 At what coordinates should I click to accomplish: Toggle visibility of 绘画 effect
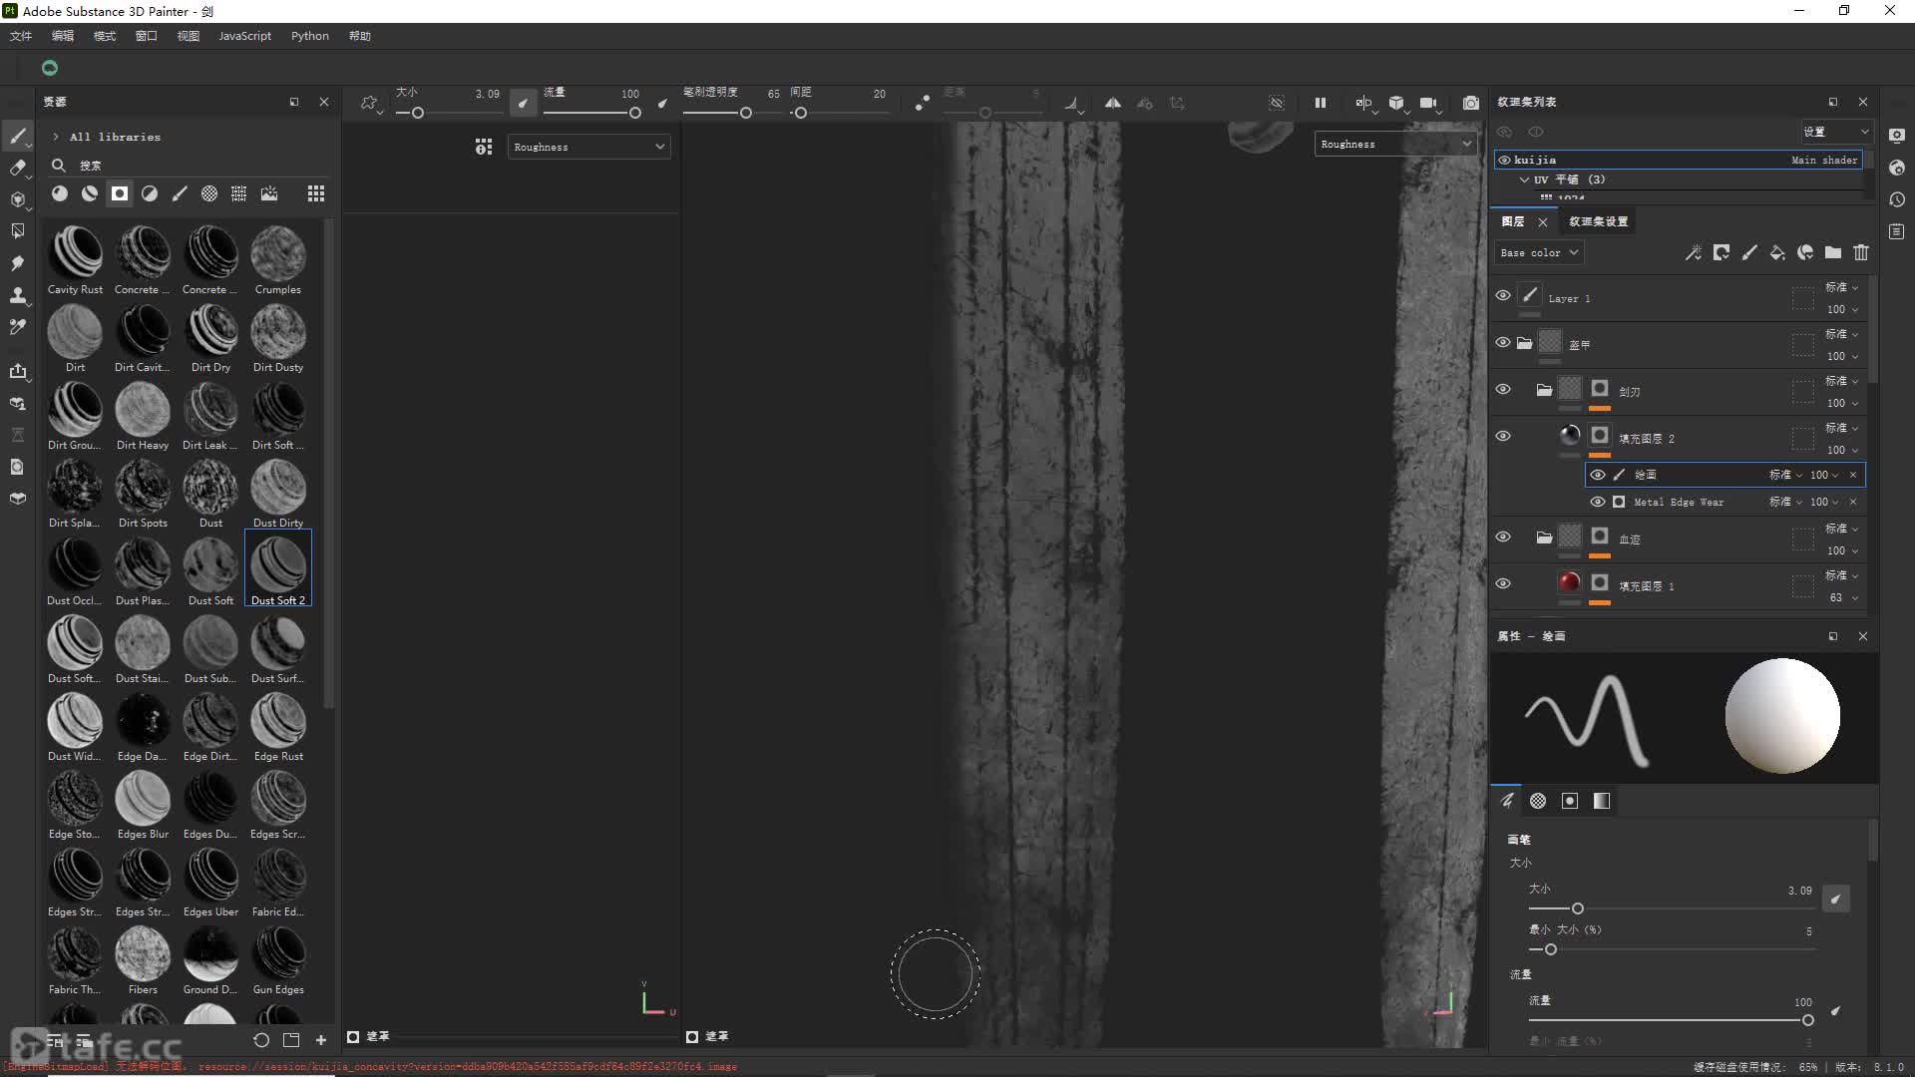click(x=1598, y=475)
